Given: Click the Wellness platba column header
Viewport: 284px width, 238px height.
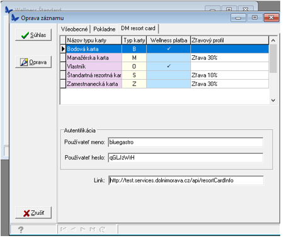Looking at the screenshot, I should pos(169,40).
